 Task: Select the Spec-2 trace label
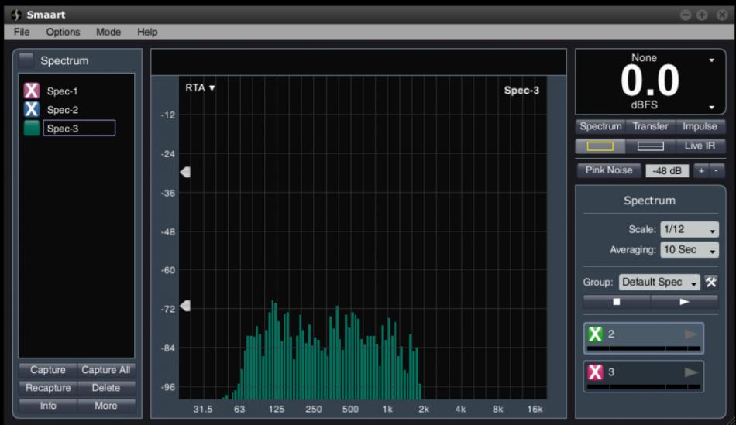(x=63, y=110)
